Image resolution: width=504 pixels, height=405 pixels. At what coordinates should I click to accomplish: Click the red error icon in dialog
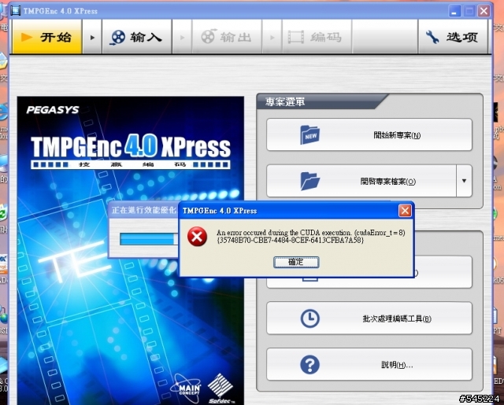pyautogui.click(x=197, y=237)
